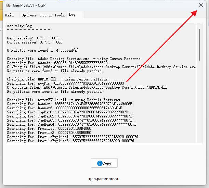
Task: Click the 'Searching for: CmpEax62' line
Action: [69, 116]
